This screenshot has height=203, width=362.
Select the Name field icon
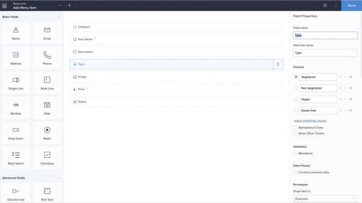coord(16,30)
